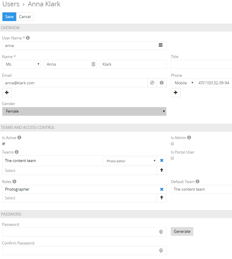This screenshot has width=232, height=259.
Task: Check the Is Portal User checkbox
Action: [x=172, y=158]
